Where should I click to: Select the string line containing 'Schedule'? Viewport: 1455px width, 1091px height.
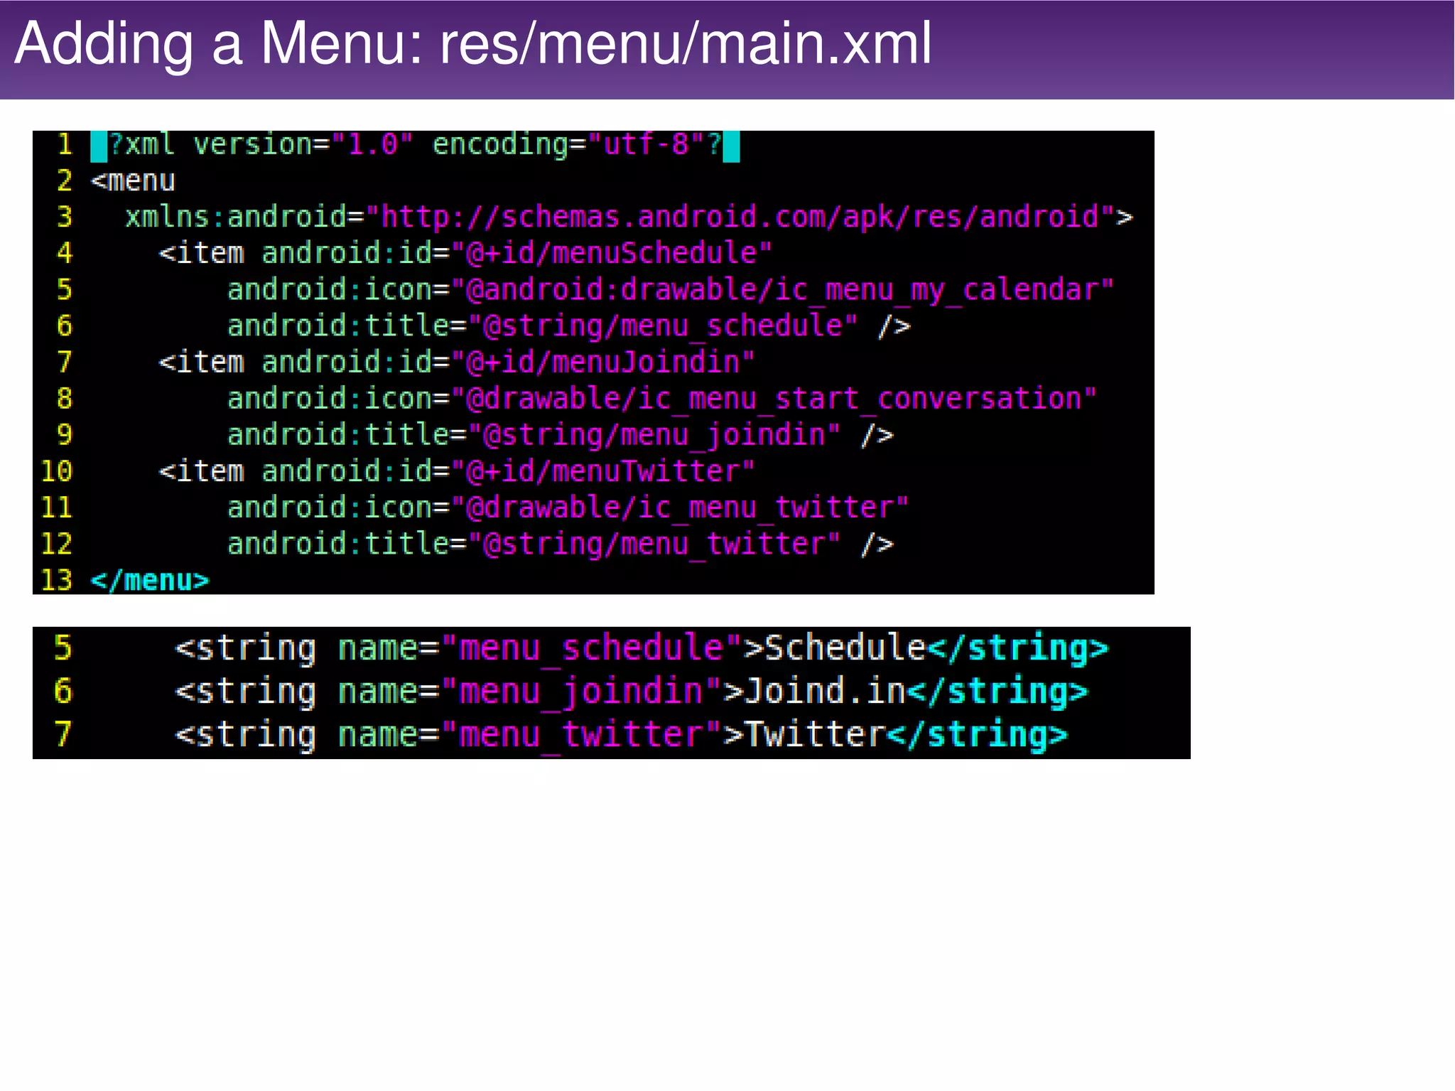point(642,649)
